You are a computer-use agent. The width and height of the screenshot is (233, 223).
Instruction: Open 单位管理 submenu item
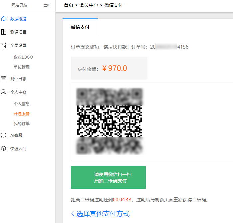pos(22,67)
